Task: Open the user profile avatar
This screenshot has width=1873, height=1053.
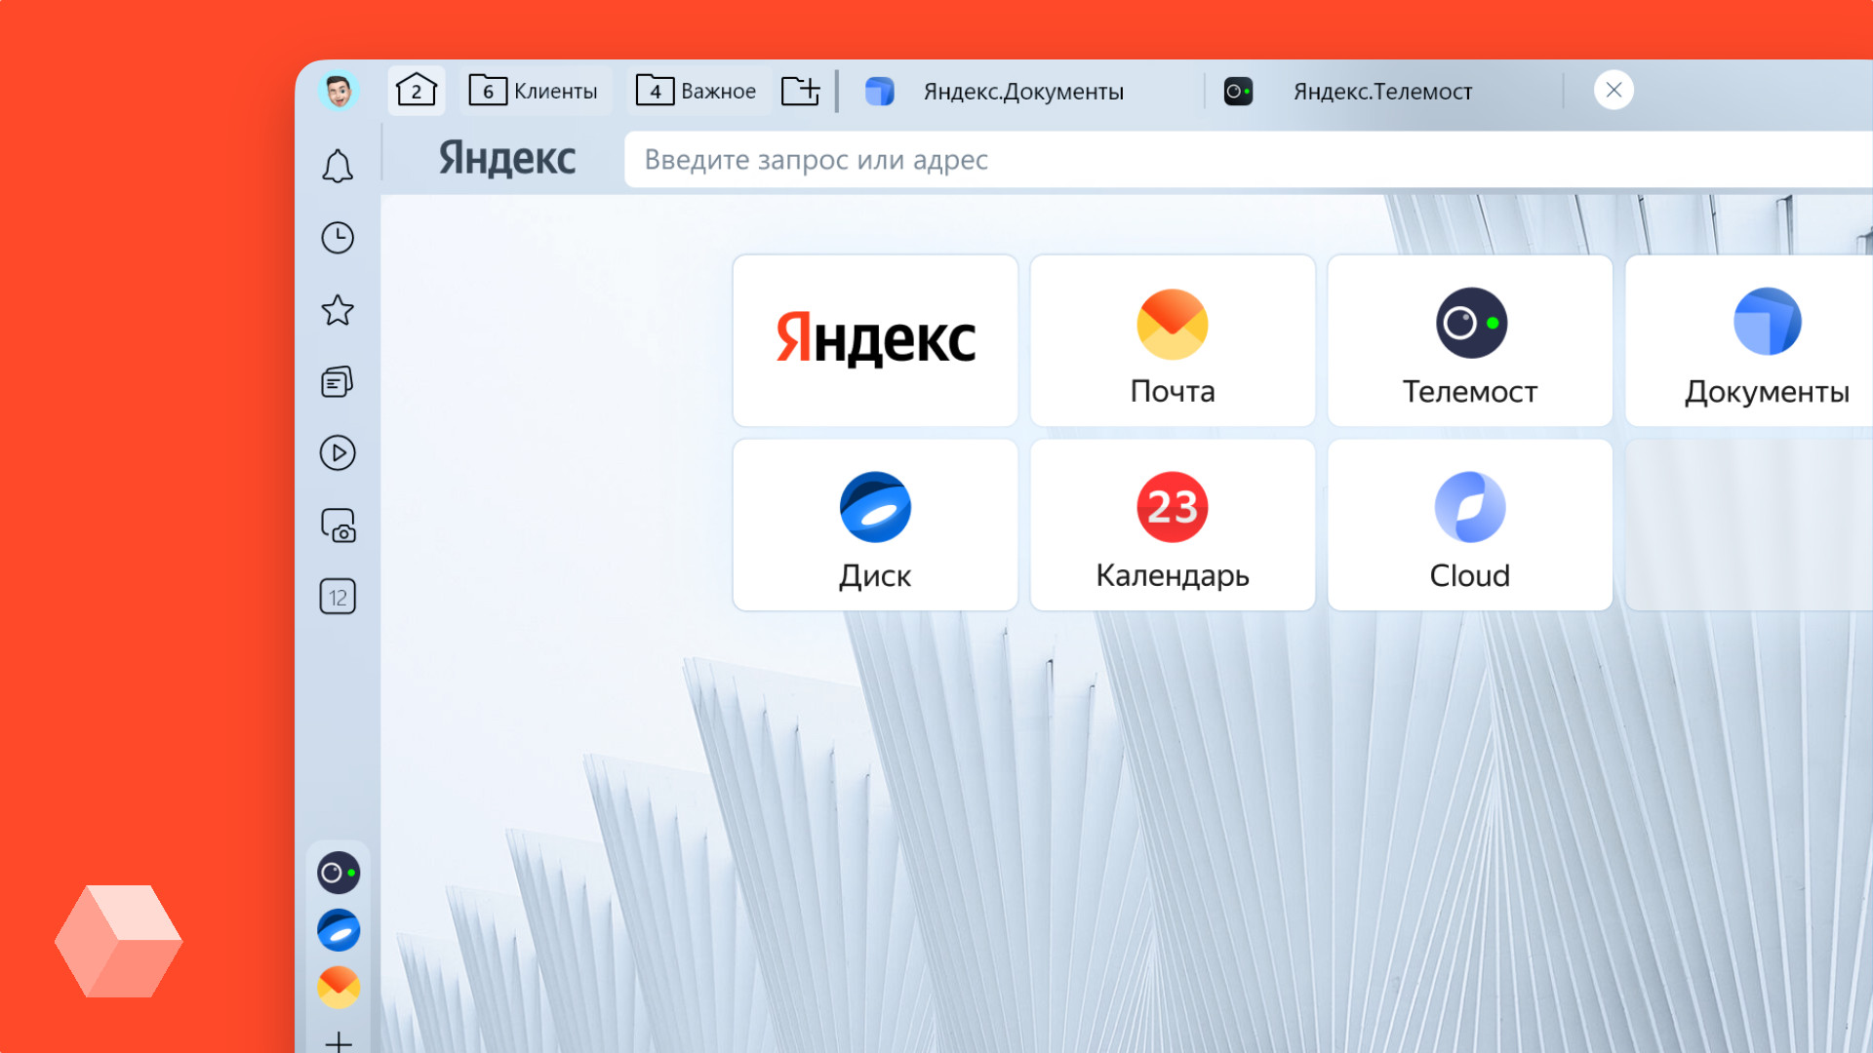Action: pyautogui.click(x=339, y=91)
